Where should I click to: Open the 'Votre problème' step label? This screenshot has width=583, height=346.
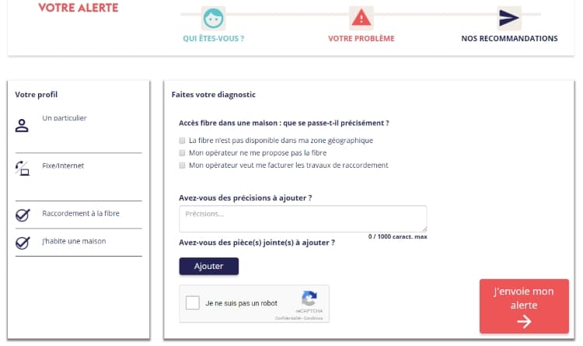[x=361, y=38]
